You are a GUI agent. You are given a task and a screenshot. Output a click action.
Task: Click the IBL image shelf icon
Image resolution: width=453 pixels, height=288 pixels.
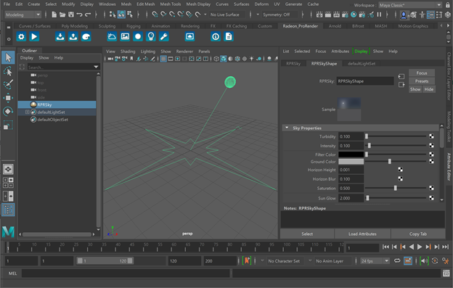tap(125, 37)
